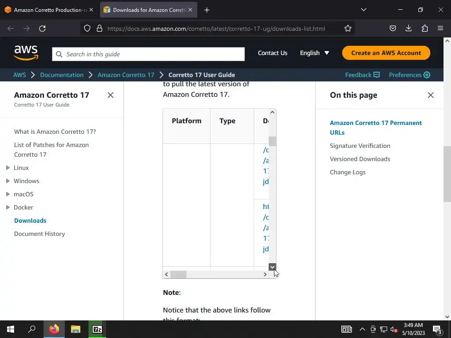Open the English language dropdown

(x=314, y=53)
